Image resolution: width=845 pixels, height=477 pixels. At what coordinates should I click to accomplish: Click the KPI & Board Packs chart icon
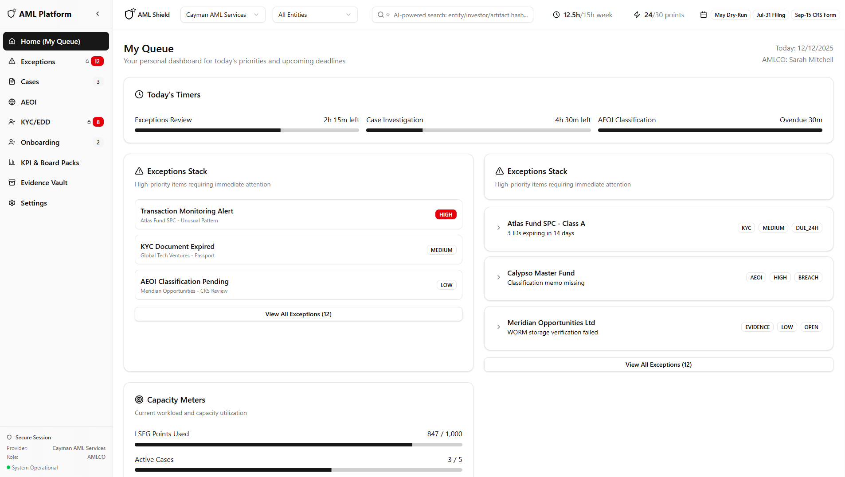click(x=12, y=163)
